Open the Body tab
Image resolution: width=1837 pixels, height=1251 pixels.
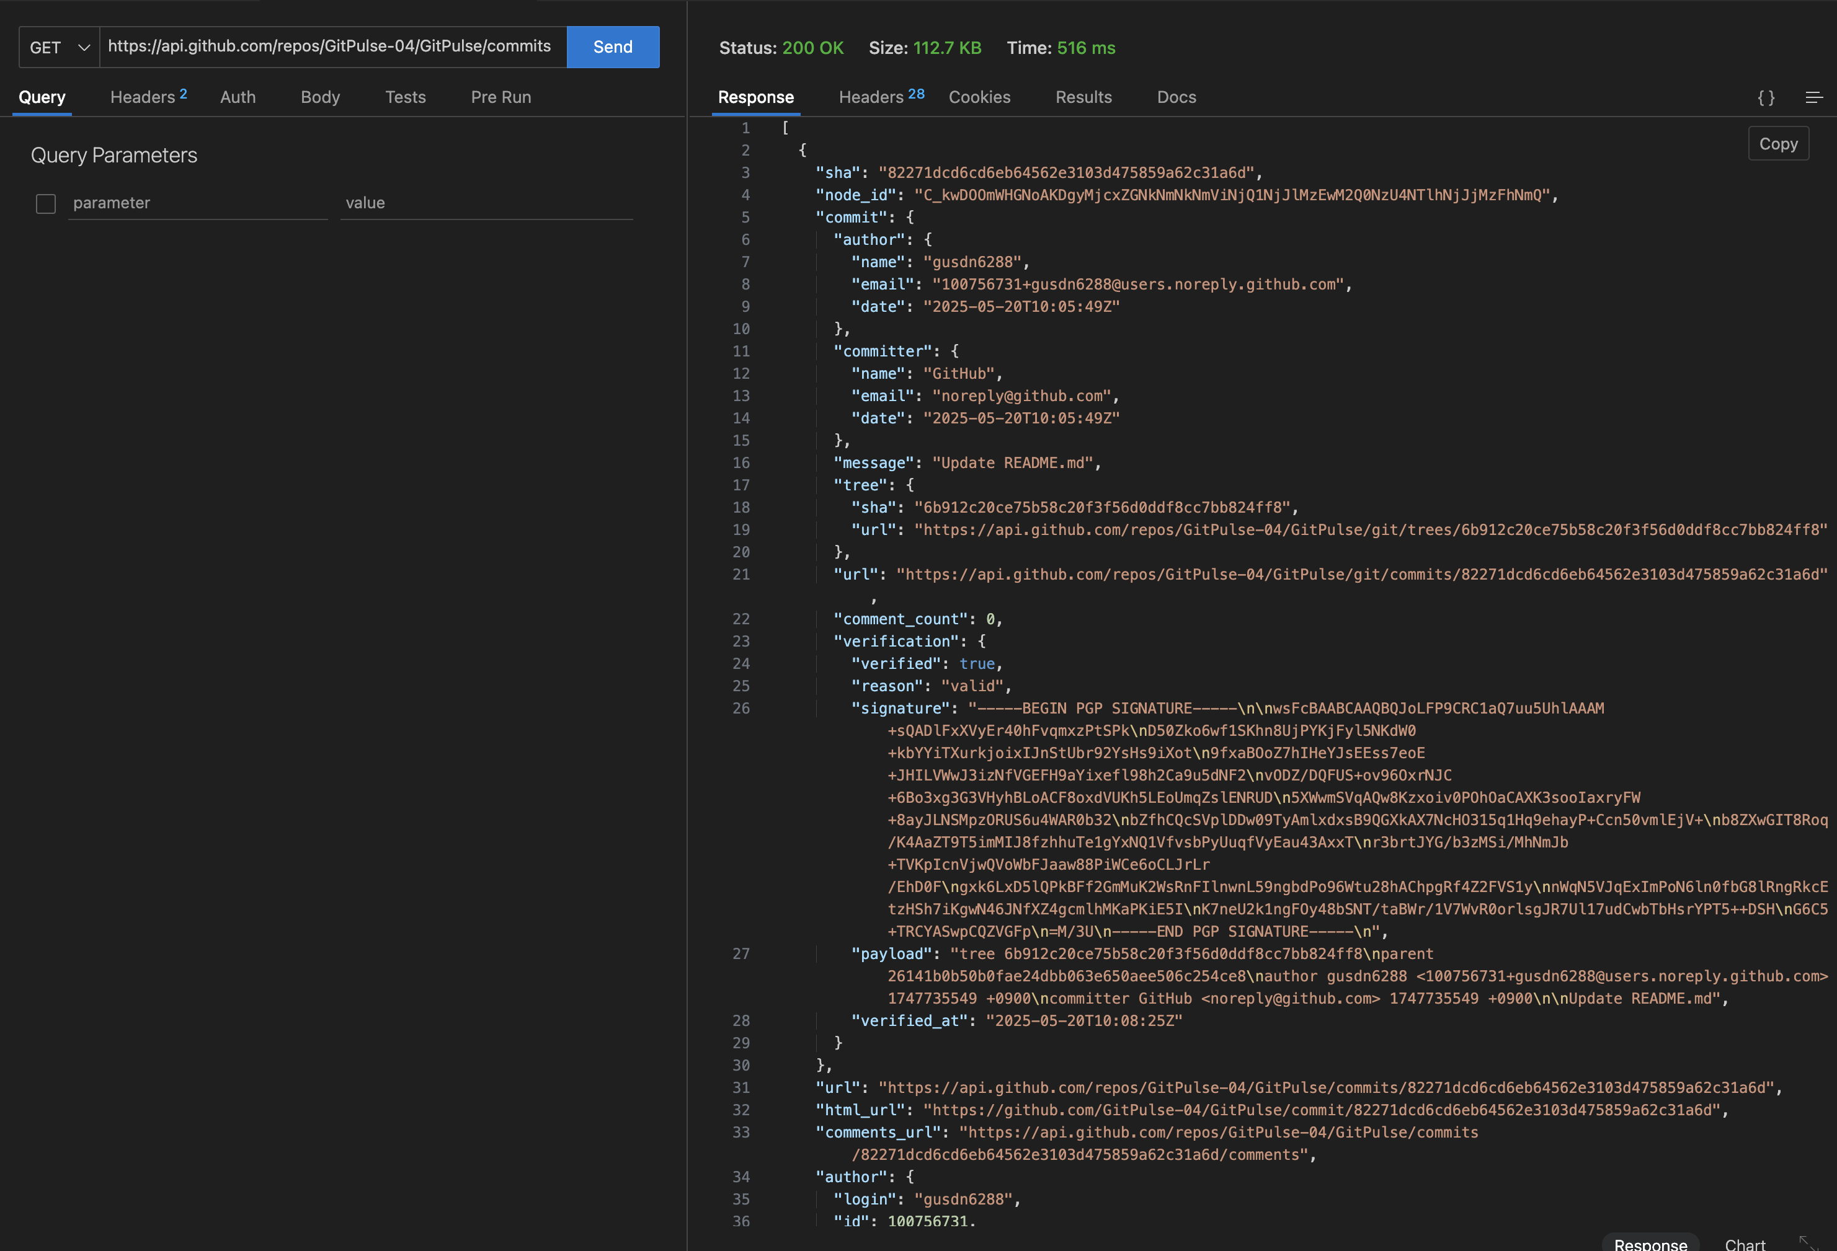[320, 97]
